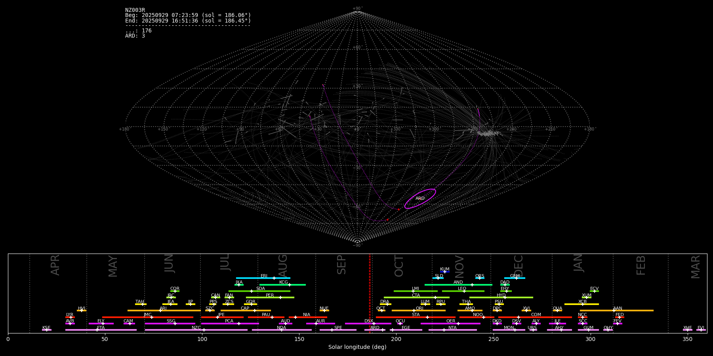Viewport: 713px width, 356px height.
Task: Select the NTA shower label
Action: (452, 328)
